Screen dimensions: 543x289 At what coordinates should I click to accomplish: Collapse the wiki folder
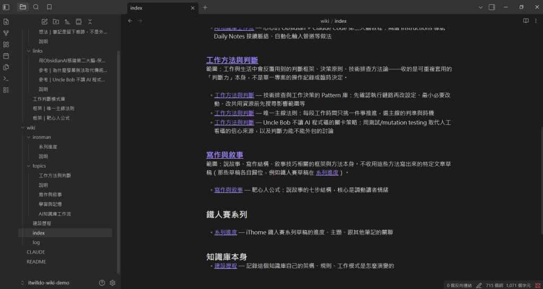tap(22, 128)
